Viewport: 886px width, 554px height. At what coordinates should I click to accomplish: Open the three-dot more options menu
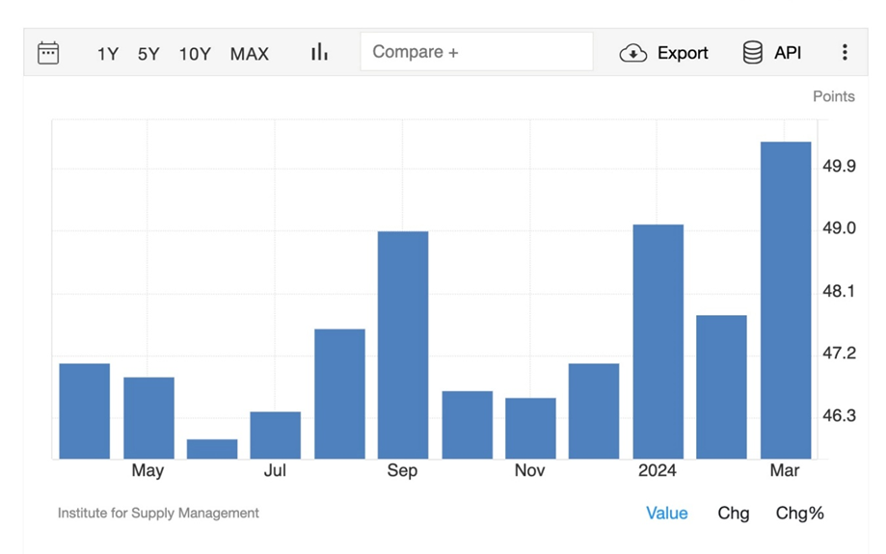tap(845, 53)
